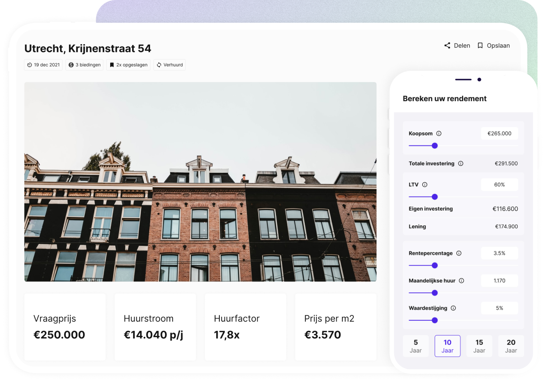Click the Opslaan bookmark icon
The image size is (545, 382).
pyautogui.click(x=480, y=45)
